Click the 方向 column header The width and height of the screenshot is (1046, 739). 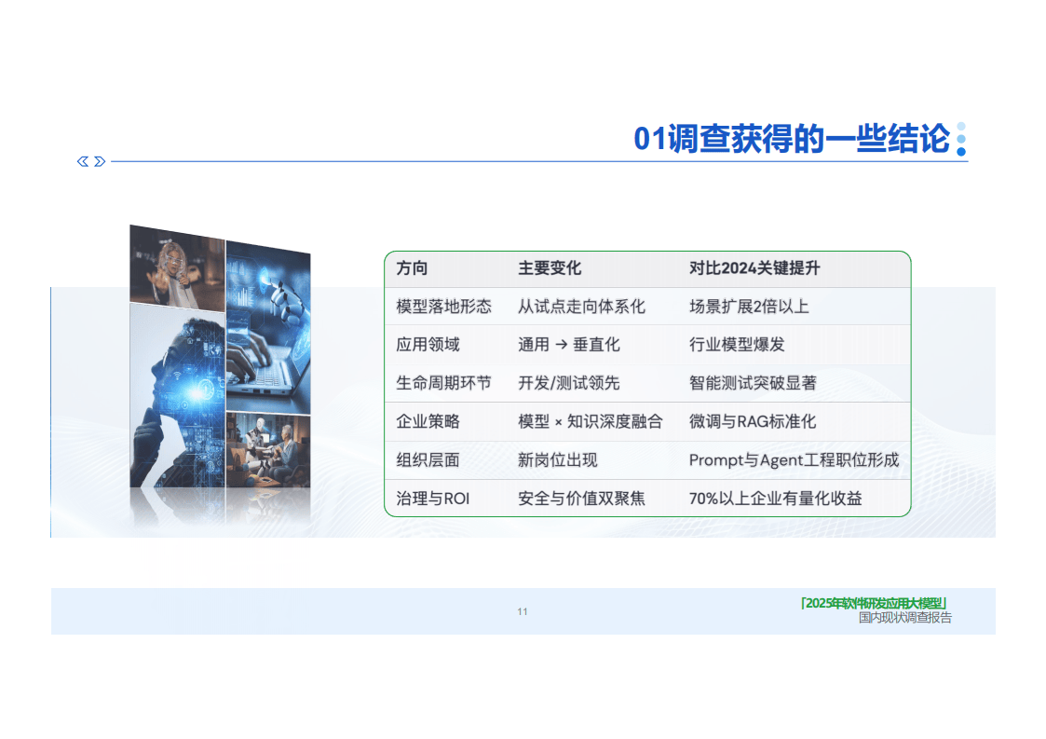pos(412,268)
